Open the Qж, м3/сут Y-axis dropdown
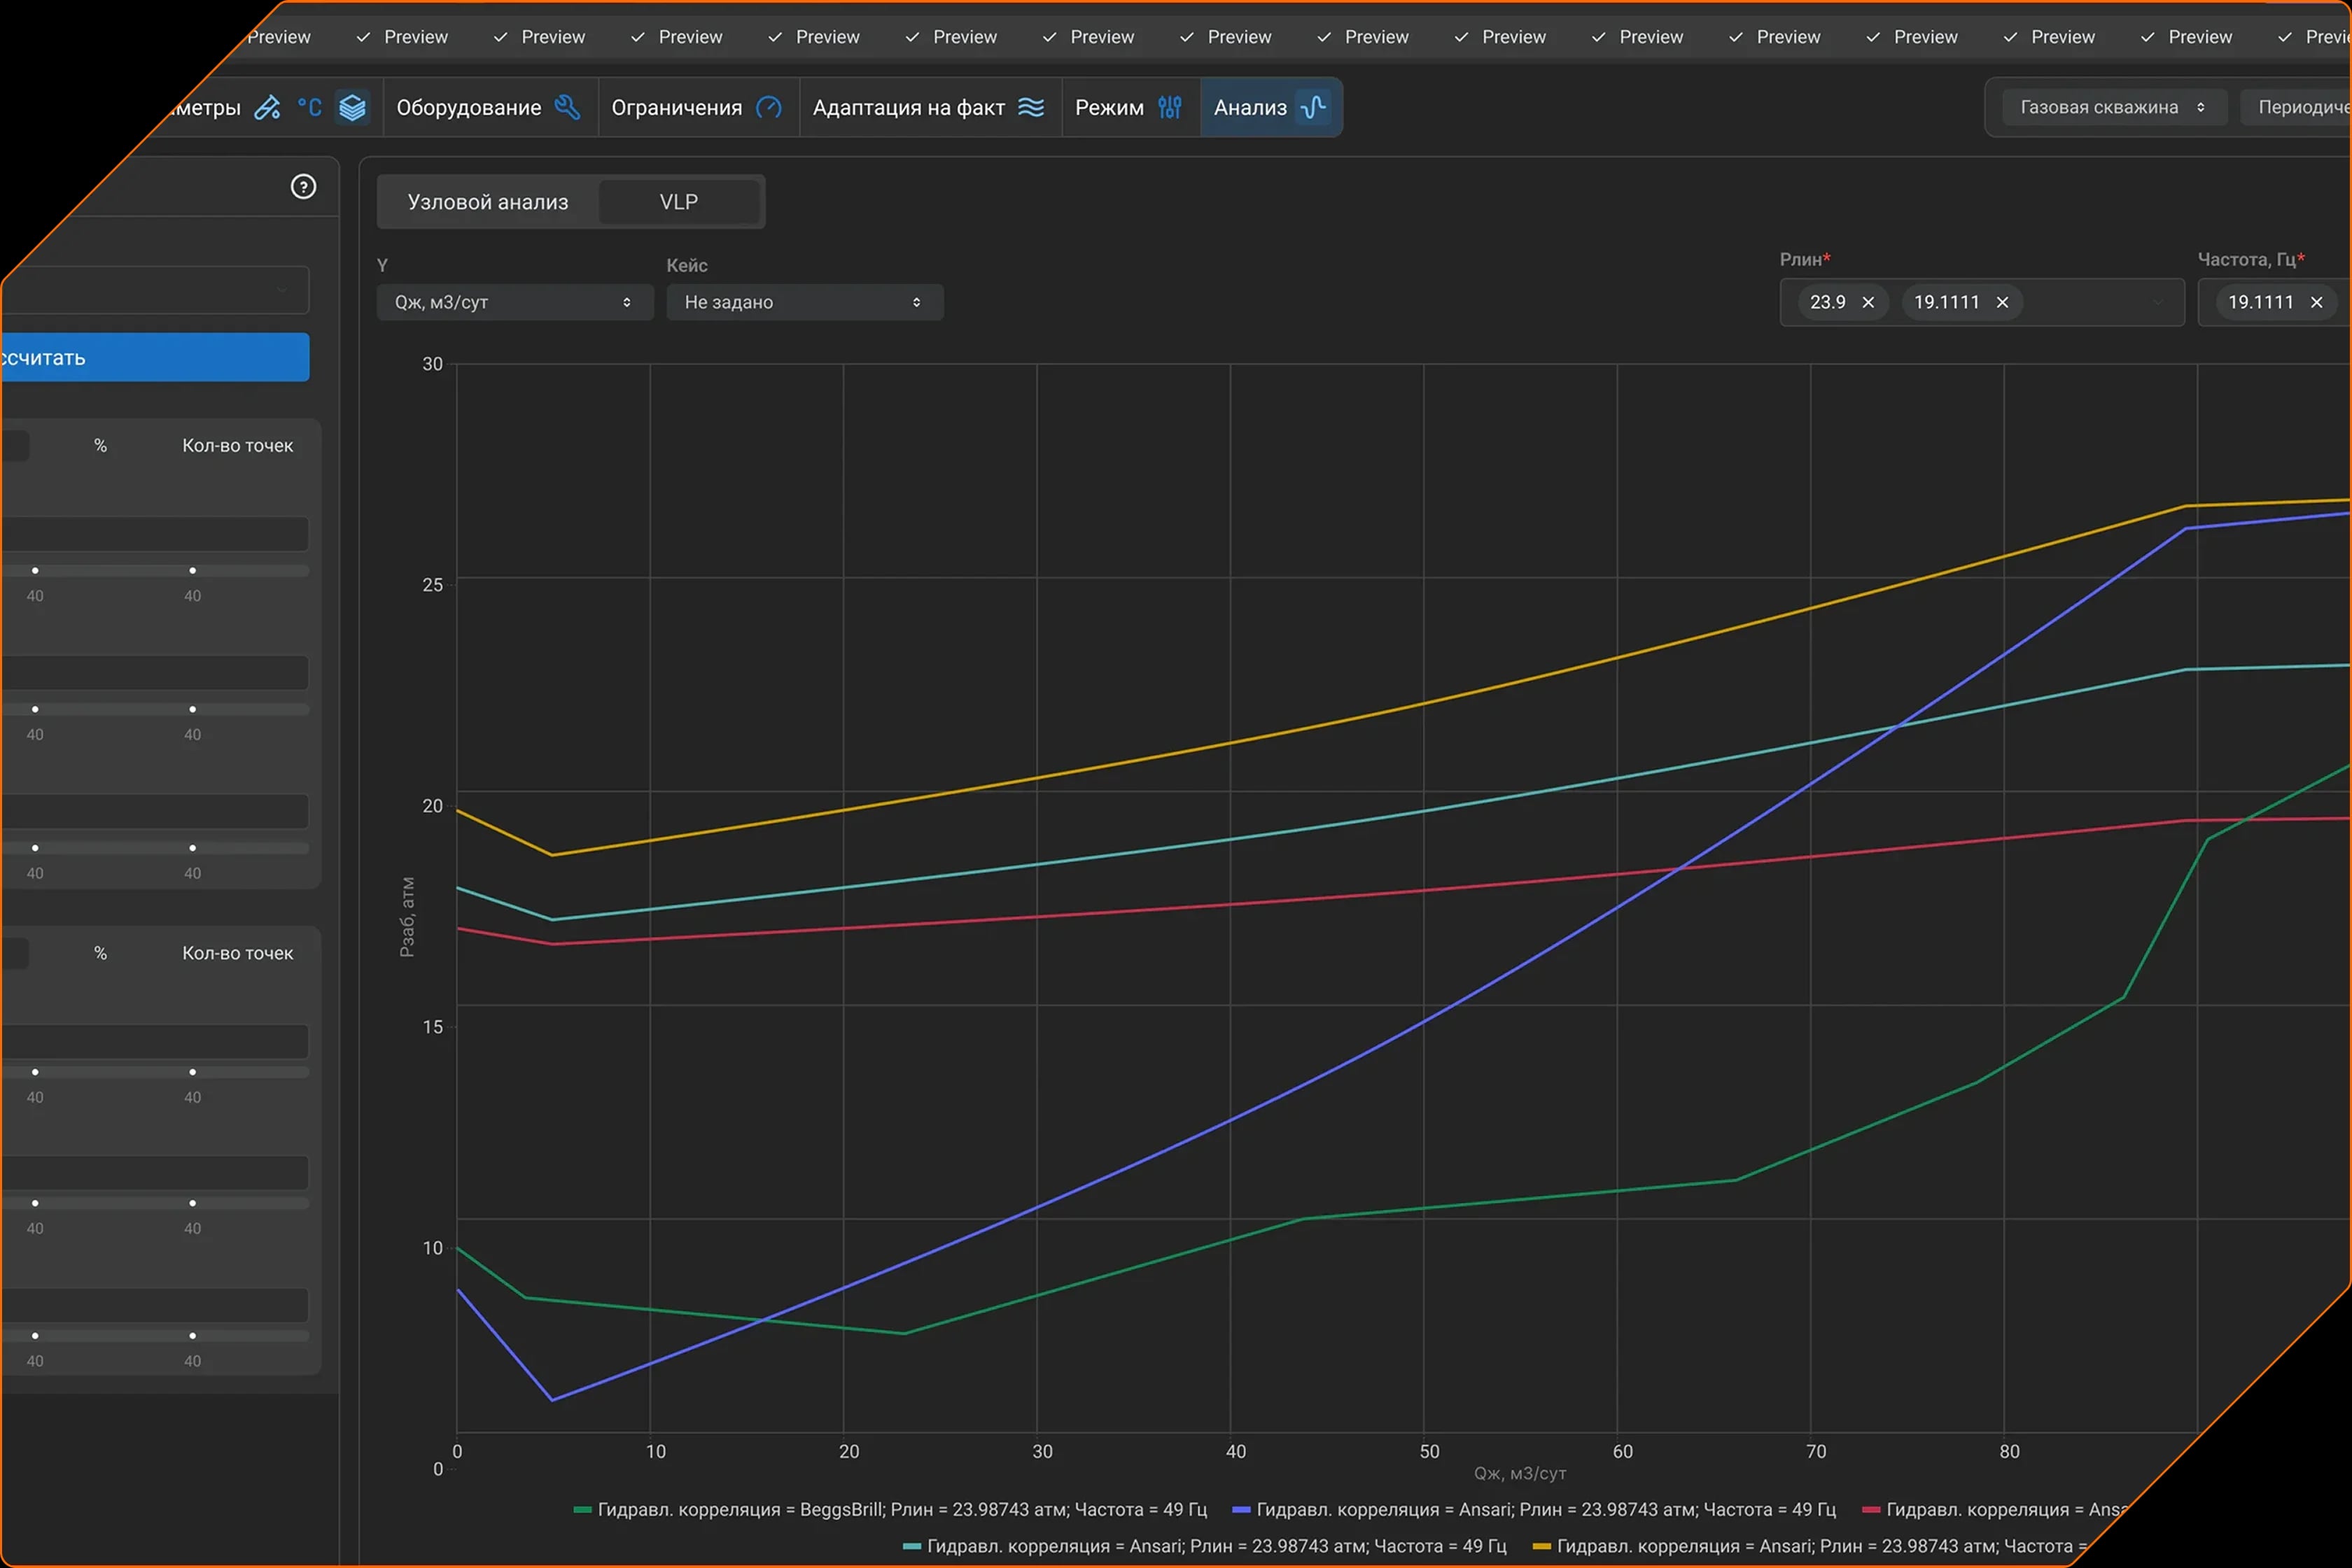 pos(515,302)
